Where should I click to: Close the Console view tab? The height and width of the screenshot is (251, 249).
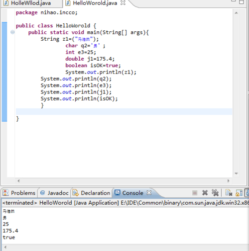149,193
